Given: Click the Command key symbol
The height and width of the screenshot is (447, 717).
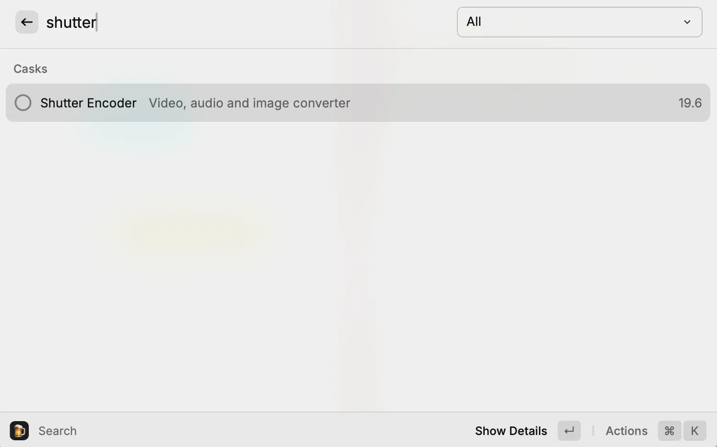Looking at the screenshot, I should tap(669, 431).
